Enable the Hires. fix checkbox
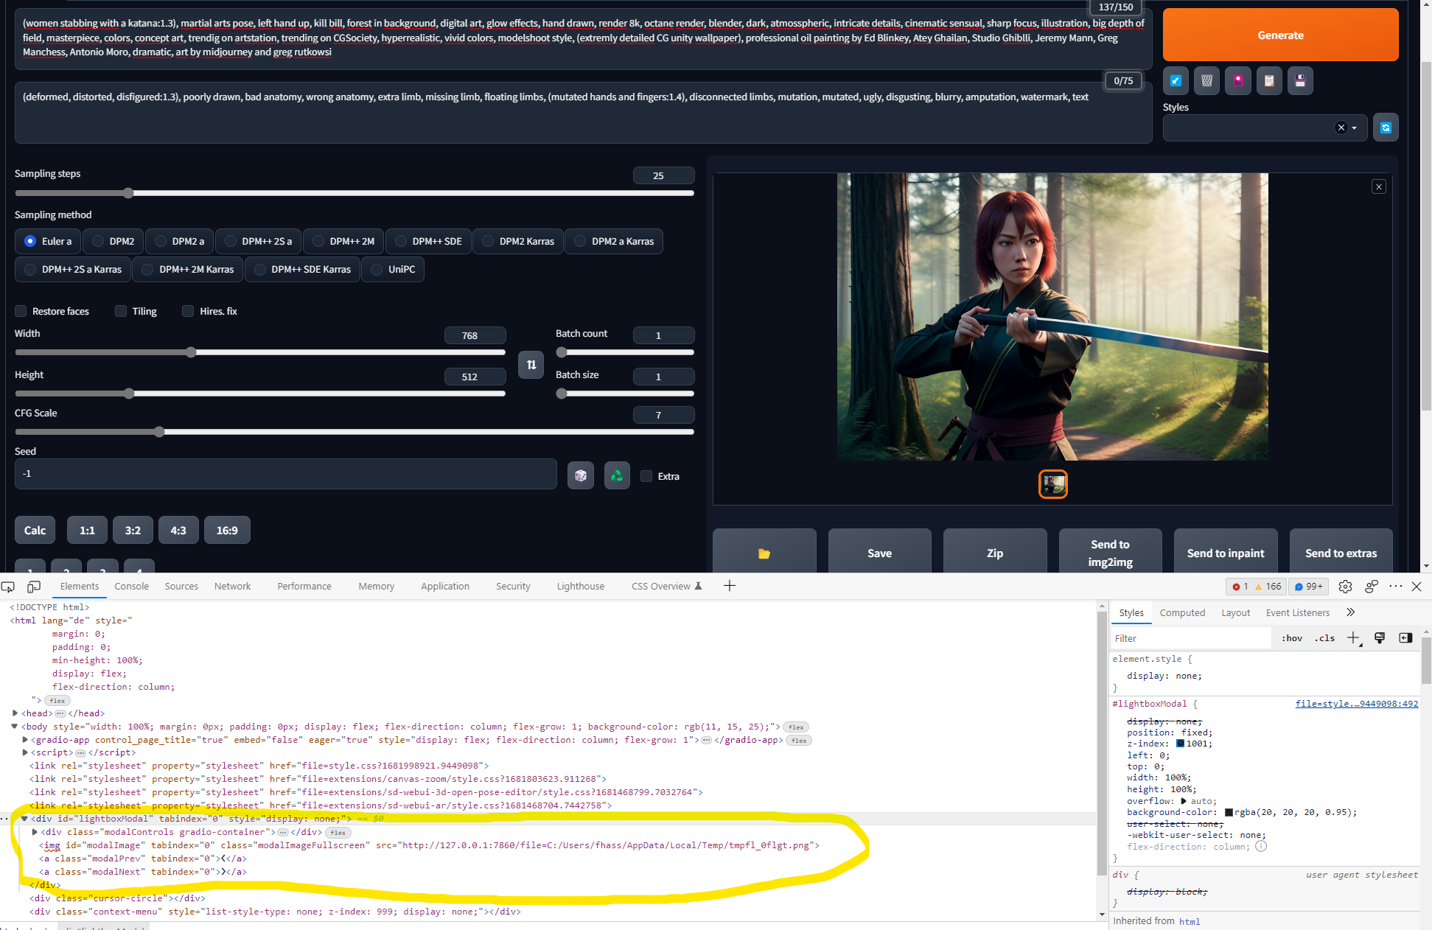Screen dimensions: 1432x930 click(188, 311)
